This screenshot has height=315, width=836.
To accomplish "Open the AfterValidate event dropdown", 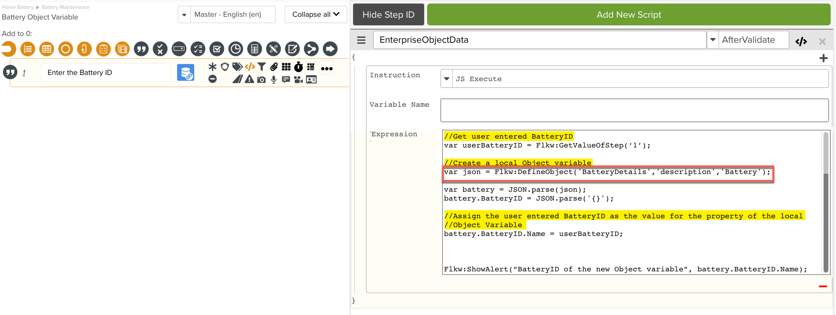I will point(713,40).
